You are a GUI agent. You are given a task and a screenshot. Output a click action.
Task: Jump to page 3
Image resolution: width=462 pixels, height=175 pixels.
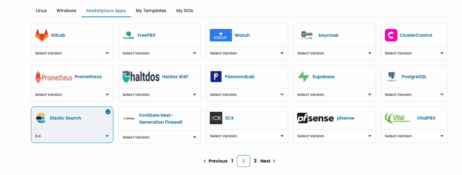(x=255, y=161)
